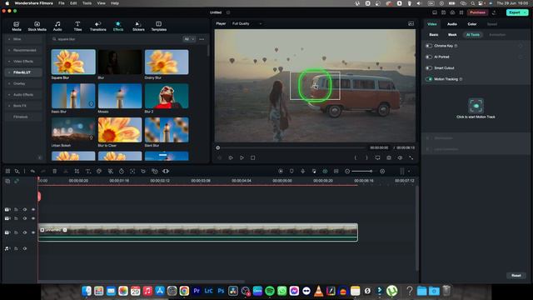Screen dimensions: 533x300
Task: Click the Purchase button
Action: (477, 12)
